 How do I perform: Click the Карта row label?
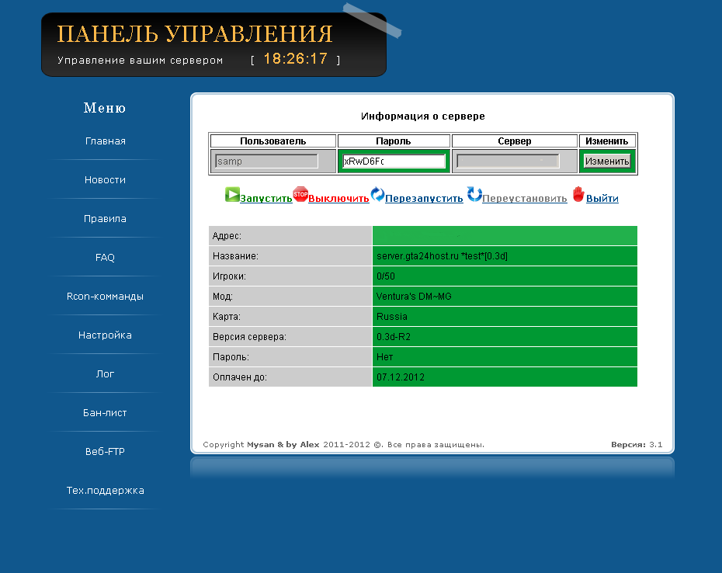coord(227,317)
